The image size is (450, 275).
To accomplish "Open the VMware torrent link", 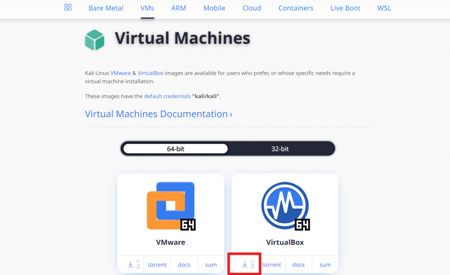I will tap(157, 264).
